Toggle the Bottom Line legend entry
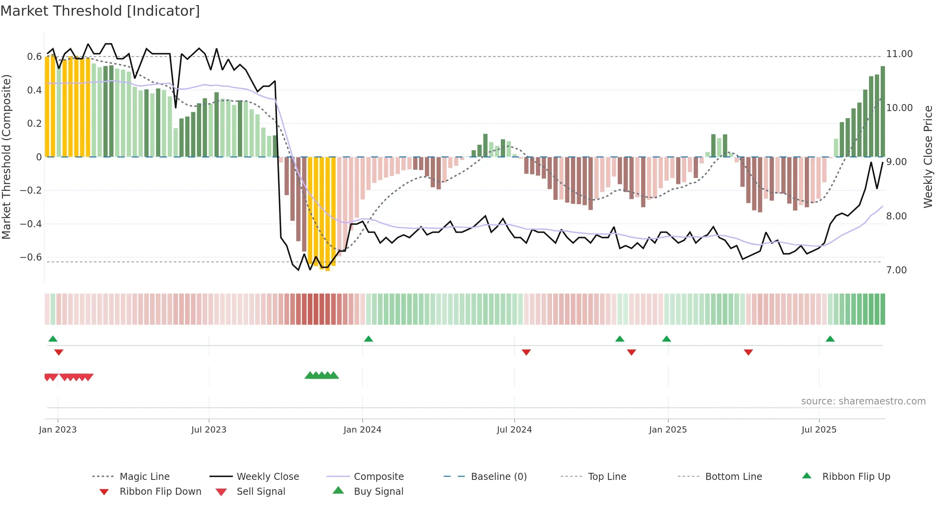The image size is (939, 528). click(720, 476)
